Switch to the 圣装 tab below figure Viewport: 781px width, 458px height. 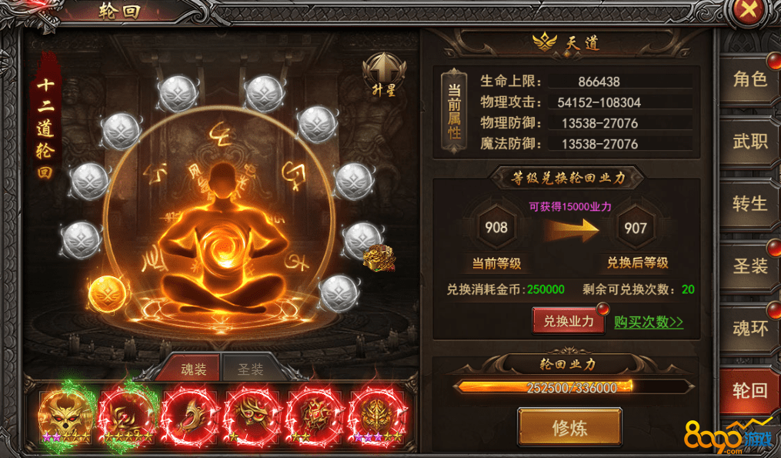pyautogui.click(x=249, y=369)
